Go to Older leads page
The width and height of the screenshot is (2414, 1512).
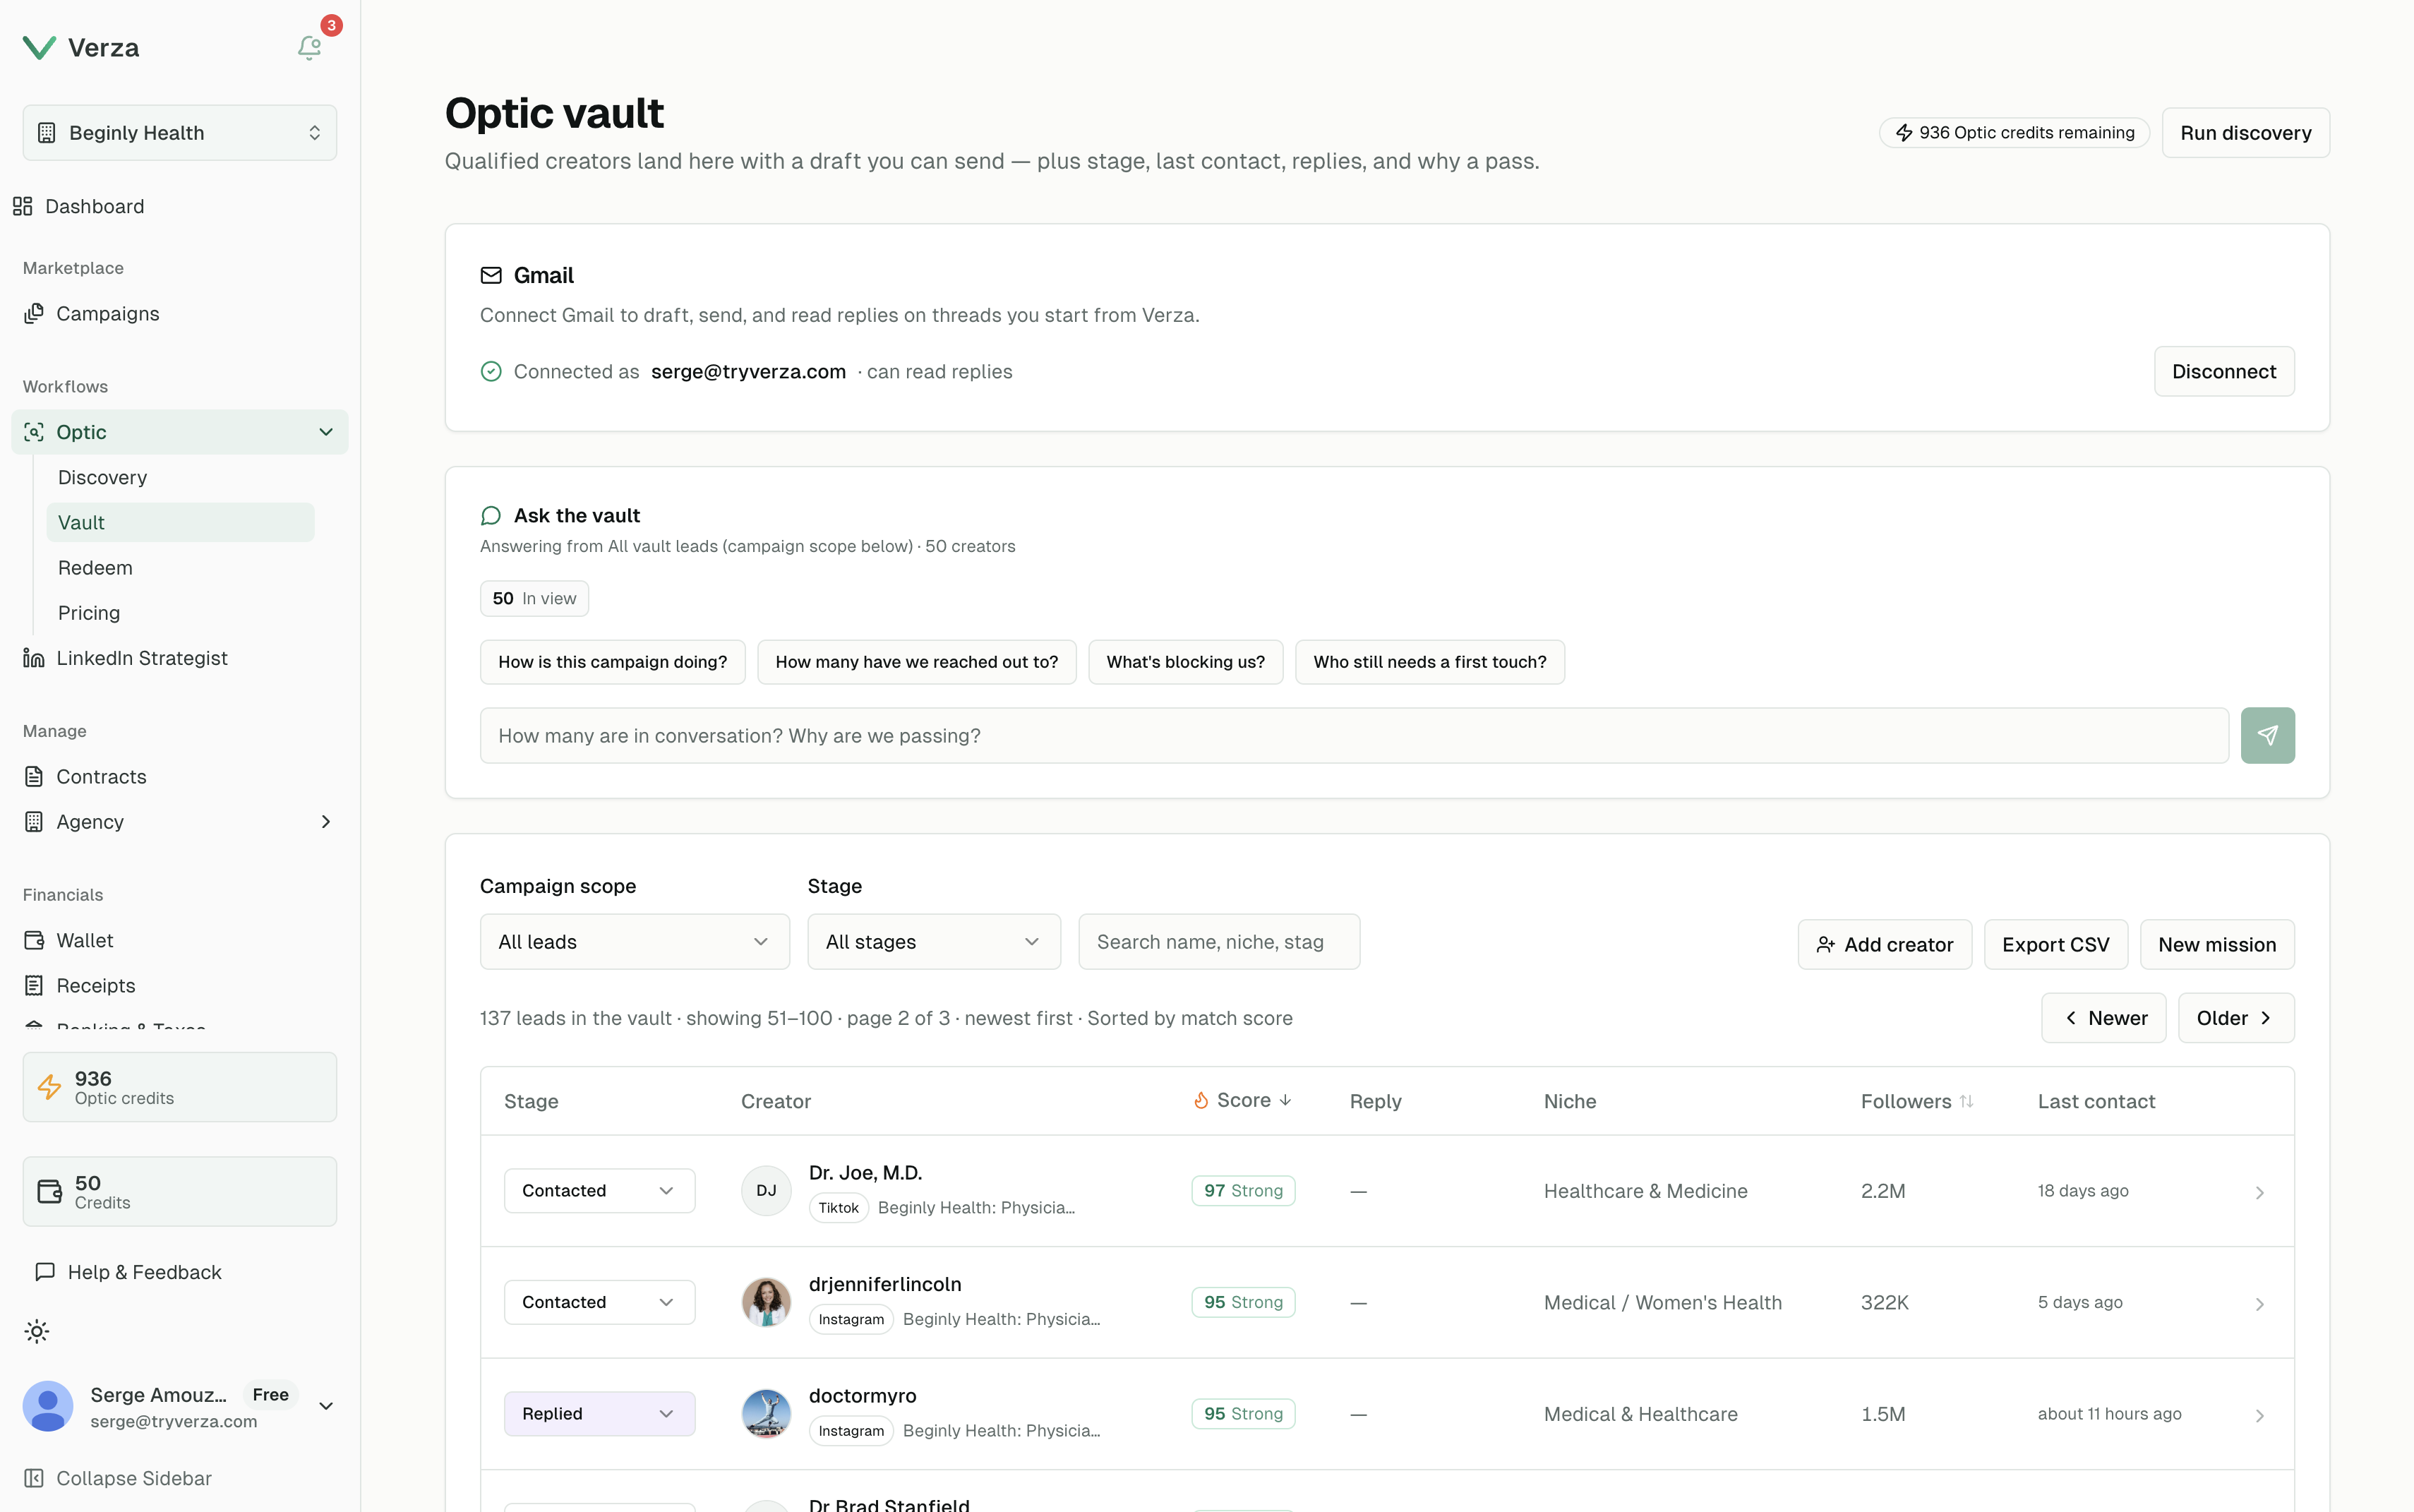[x=2235, y=1018]
